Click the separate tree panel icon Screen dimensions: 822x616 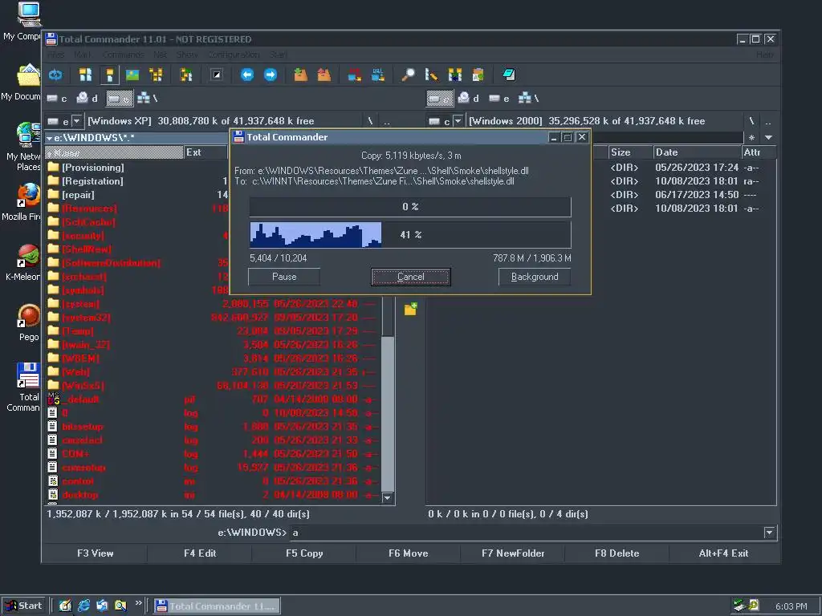tap(186, 75)
